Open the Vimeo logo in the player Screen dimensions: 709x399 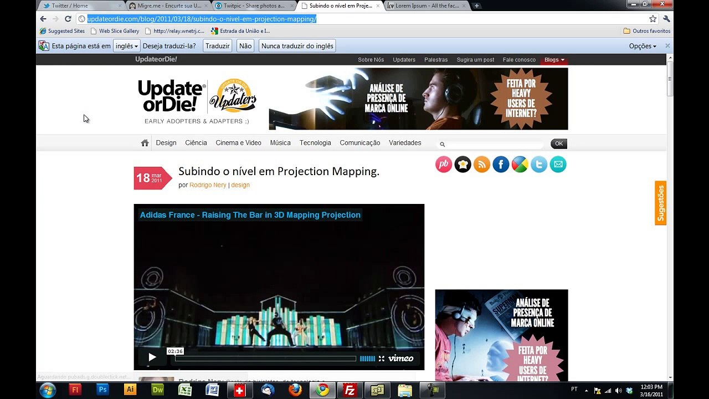400,358
